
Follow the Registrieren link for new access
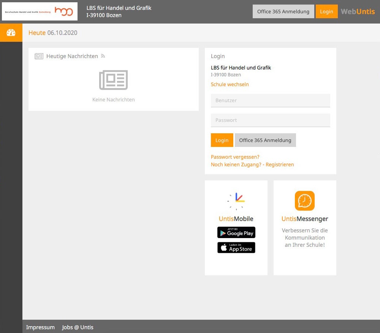click(252, 164)
